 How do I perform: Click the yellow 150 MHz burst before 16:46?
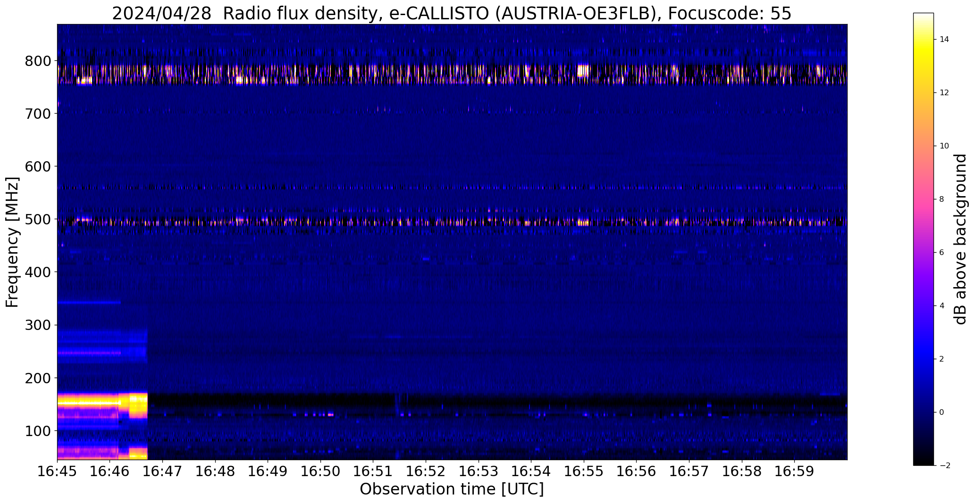88,401
